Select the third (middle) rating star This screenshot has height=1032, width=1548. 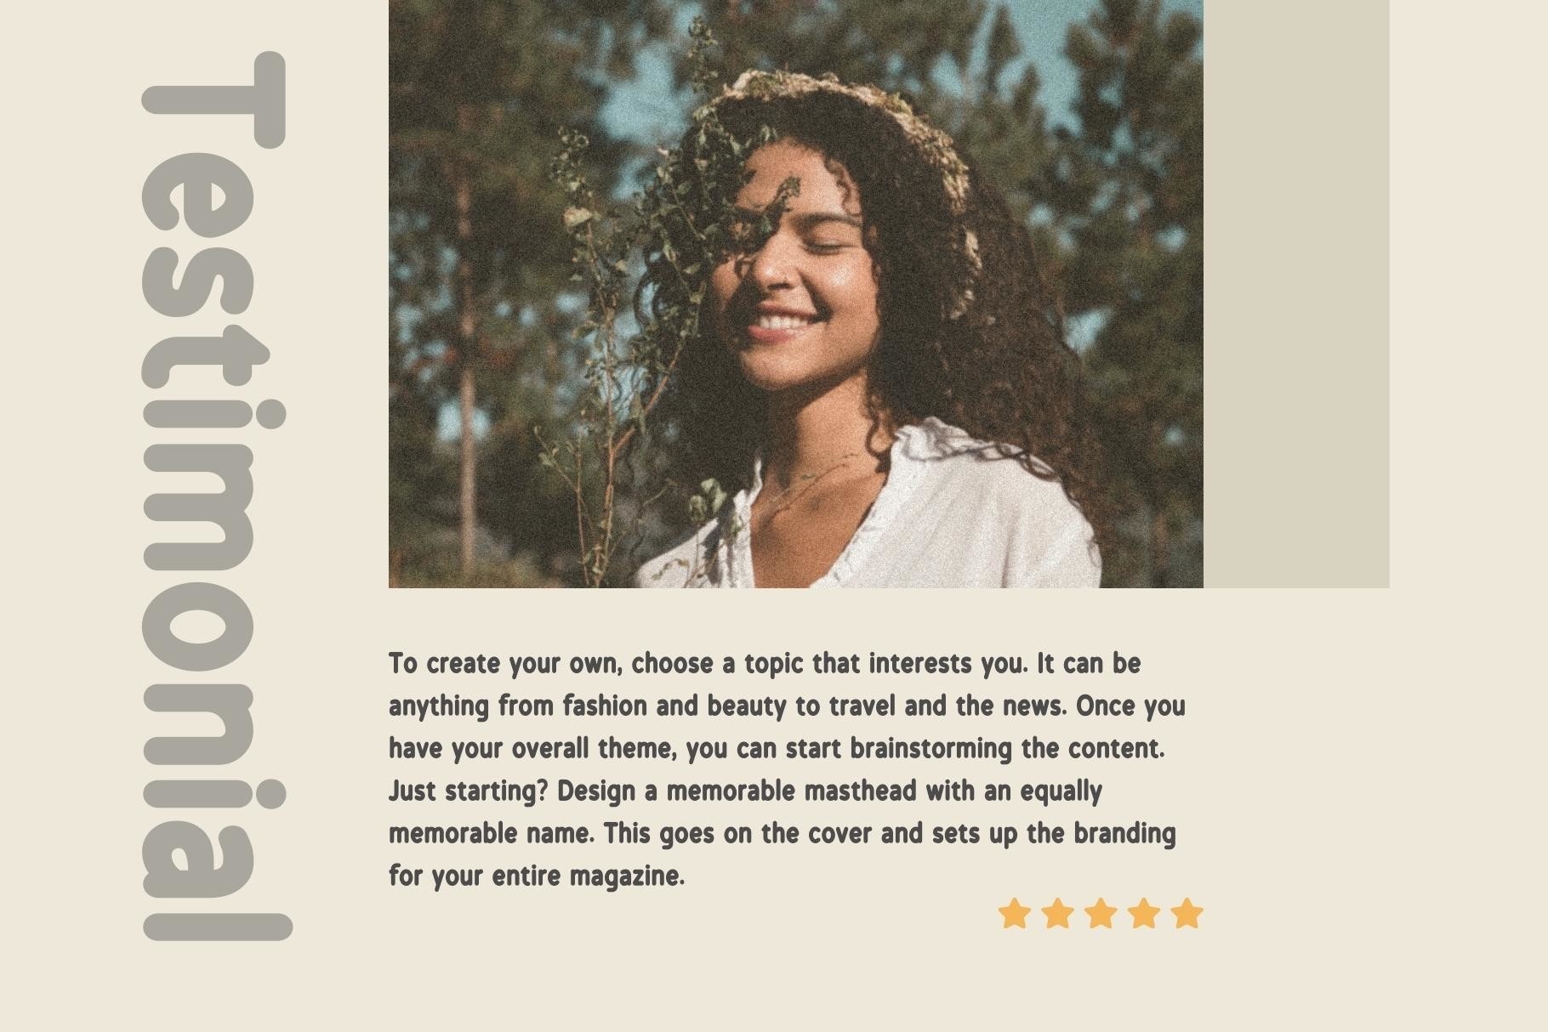1101,914
